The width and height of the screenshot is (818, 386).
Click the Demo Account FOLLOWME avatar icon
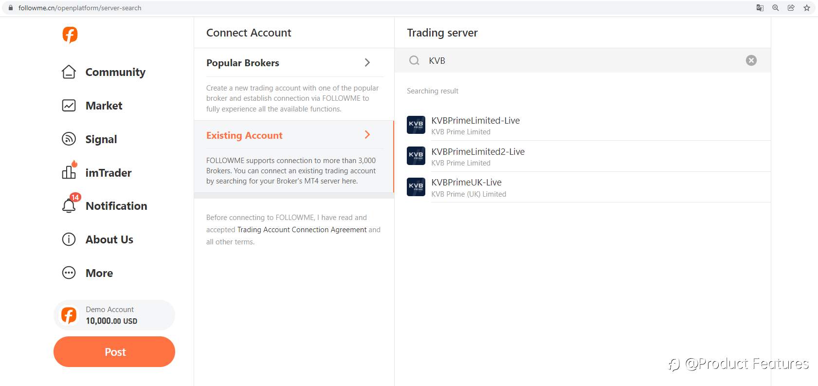pos(69,315)
